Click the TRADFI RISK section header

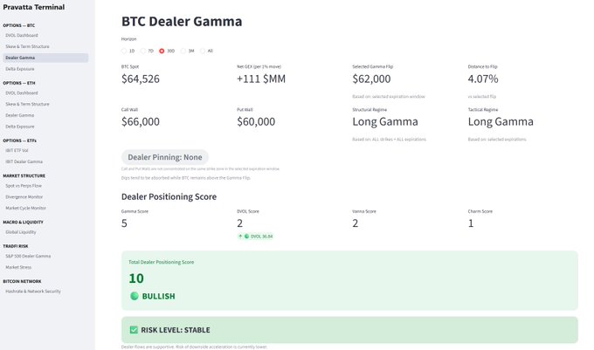click(16, 246)
